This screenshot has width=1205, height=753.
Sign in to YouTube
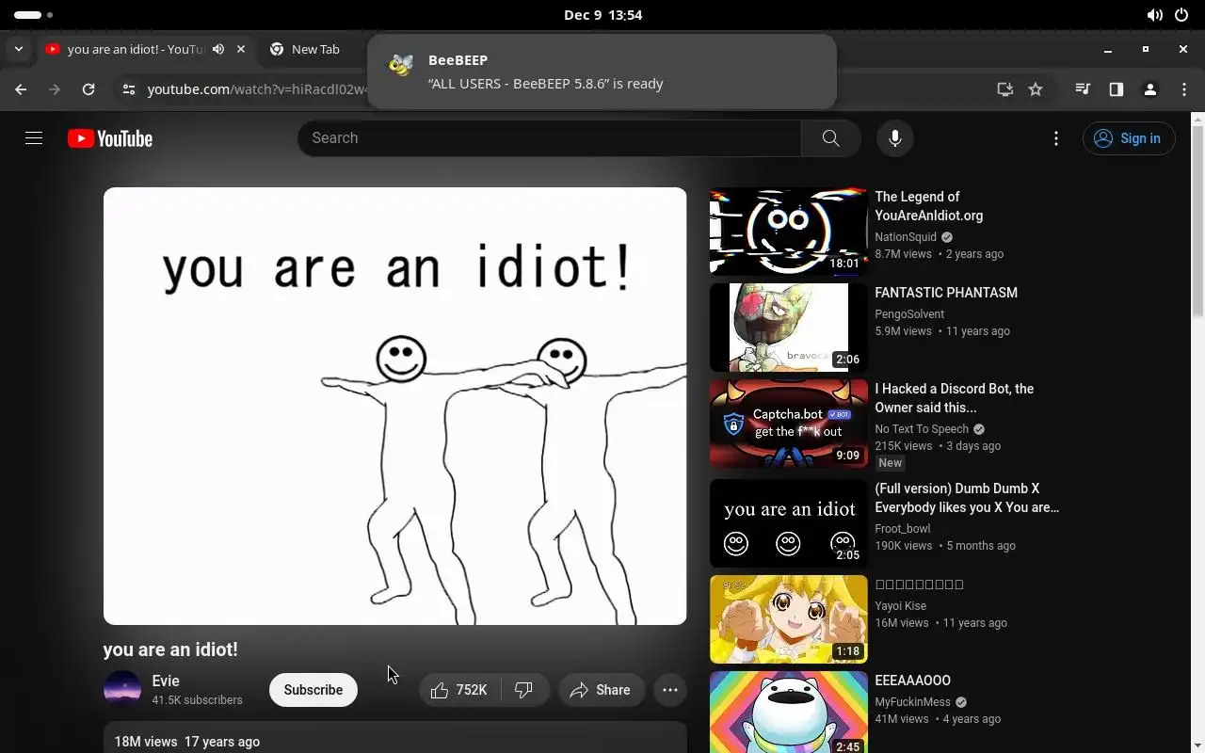[1129, 138]
